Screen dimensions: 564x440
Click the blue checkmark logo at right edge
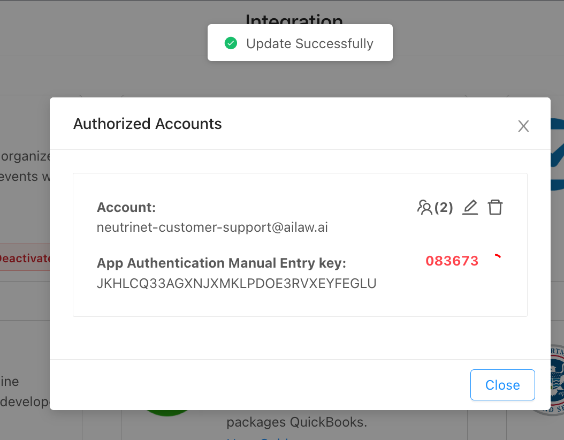click(557, 154)
